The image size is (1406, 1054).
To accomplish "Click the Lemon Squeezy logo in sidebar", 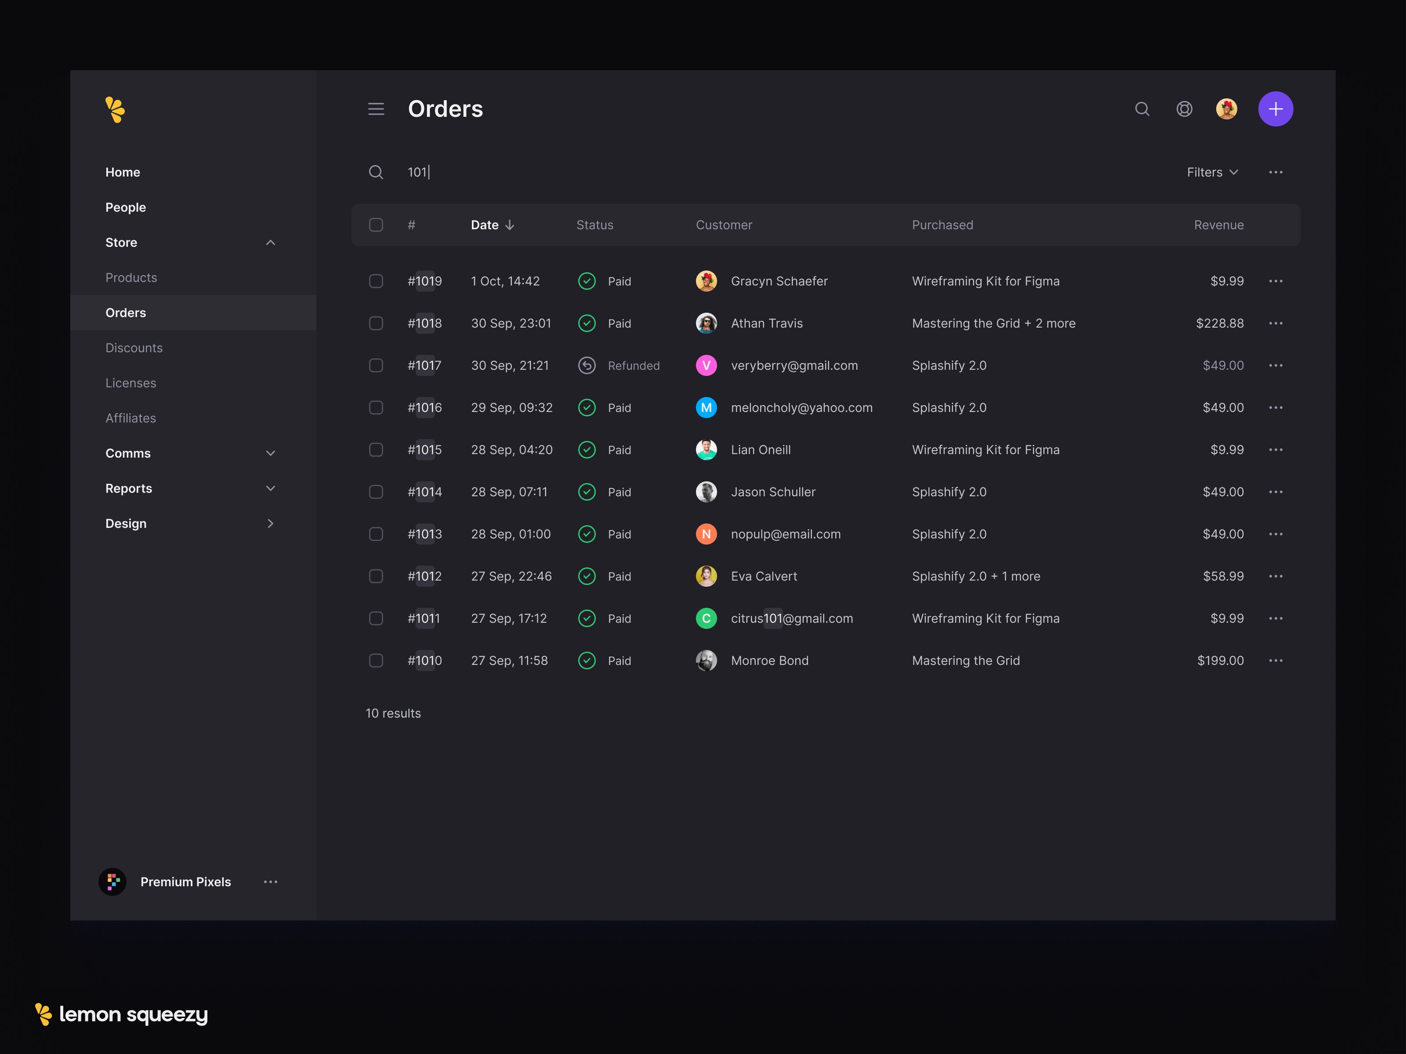I will tap(115, 109).
